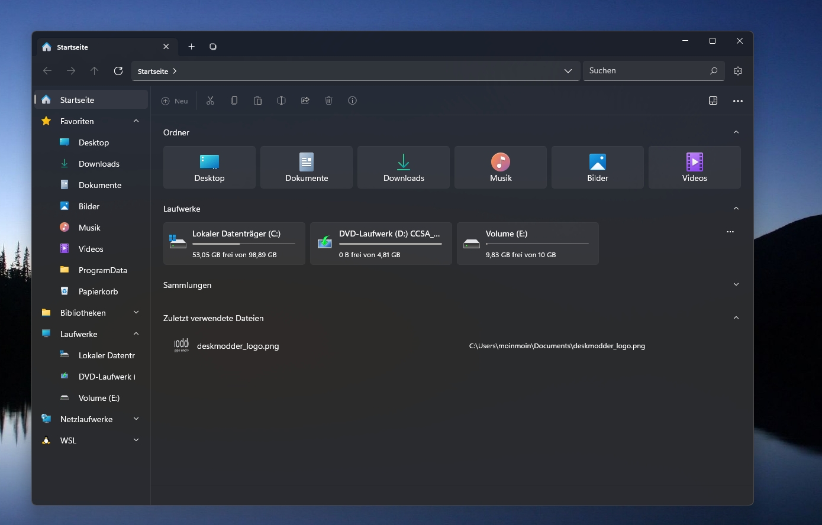The height and width of the screenshot is (525, 822).
Task: Go back with the left arrow
Action: (47, 71)
